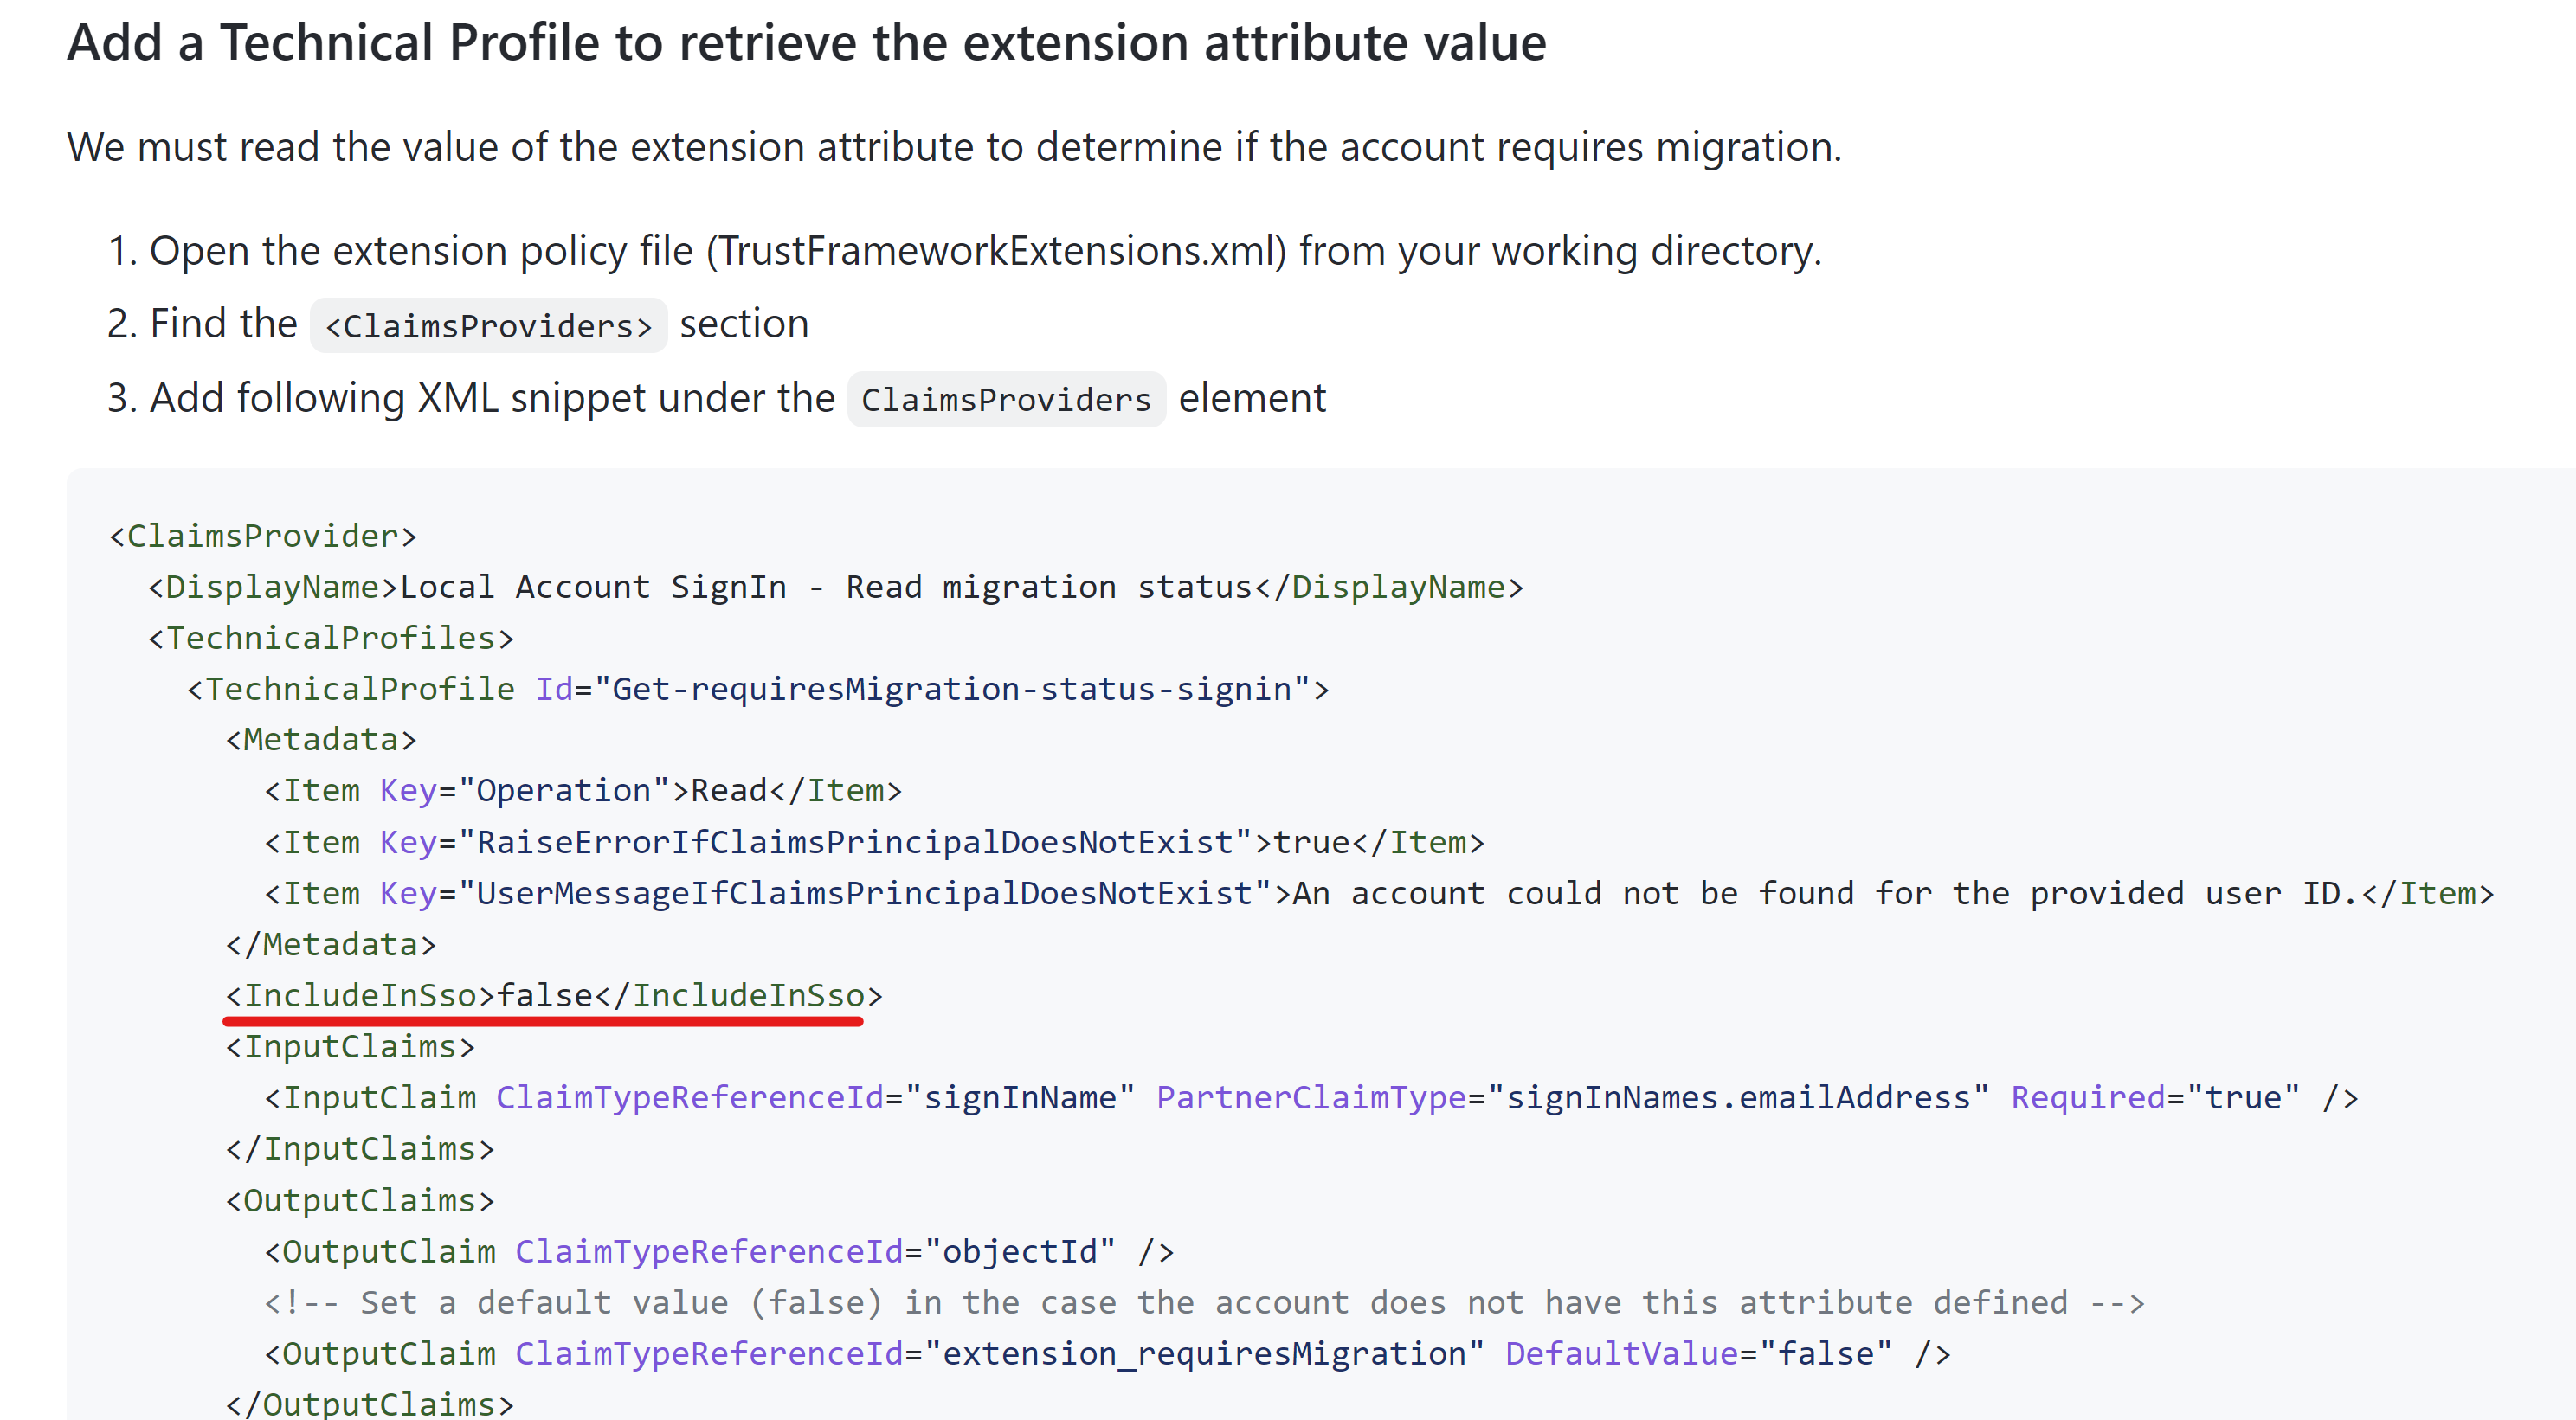
Task: Click the 'Get-requiresMigration-status-signin' Id value
Action: pyautogui.click(x=950, y=689)
